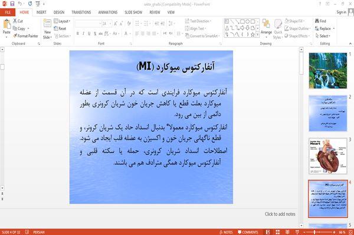Open the FILE tab
Screen dimensions: 354x235
point(8,12)
